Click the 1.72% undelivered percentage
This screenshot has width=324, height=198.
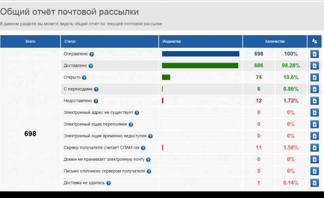pos(291,101)
